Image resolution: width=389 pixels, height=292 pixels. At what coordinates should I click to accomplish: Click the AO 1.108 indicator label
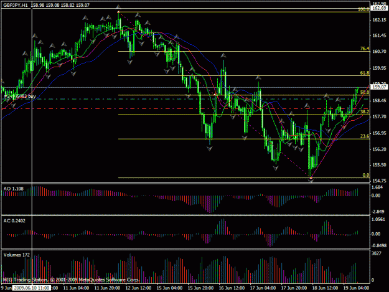pyautogui.click(x=14, y=189)
